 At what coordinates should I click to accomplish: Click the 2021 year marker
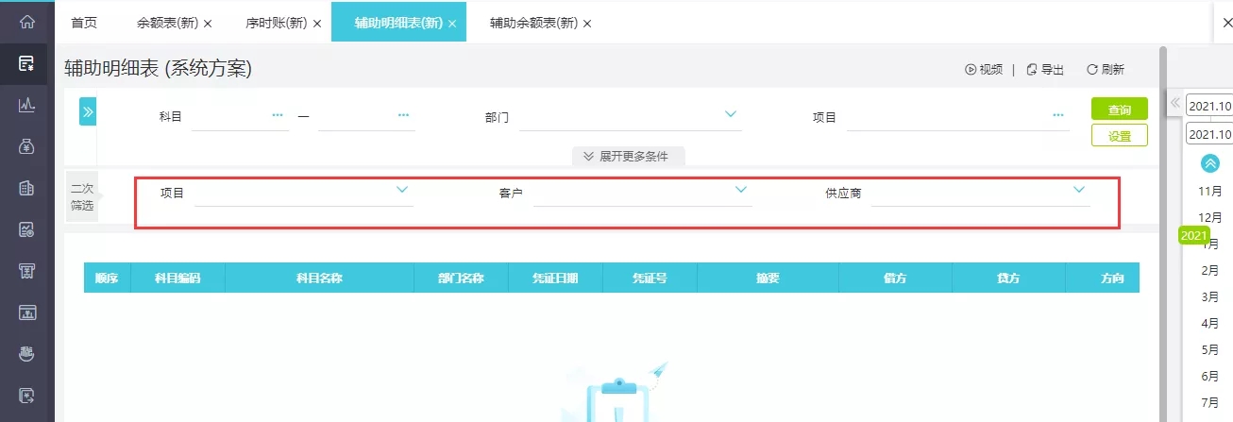[1194, 235]
